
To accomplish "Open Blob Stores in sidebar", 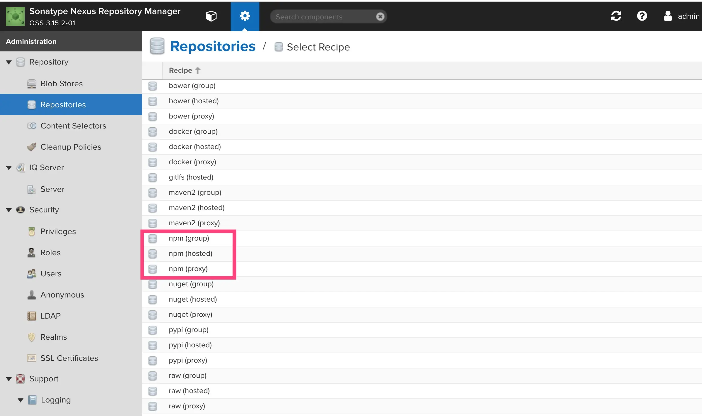I will point(61,84).
